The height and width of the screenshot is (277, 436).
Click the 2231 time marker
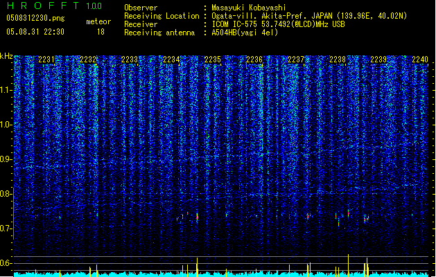coord(46,60)
